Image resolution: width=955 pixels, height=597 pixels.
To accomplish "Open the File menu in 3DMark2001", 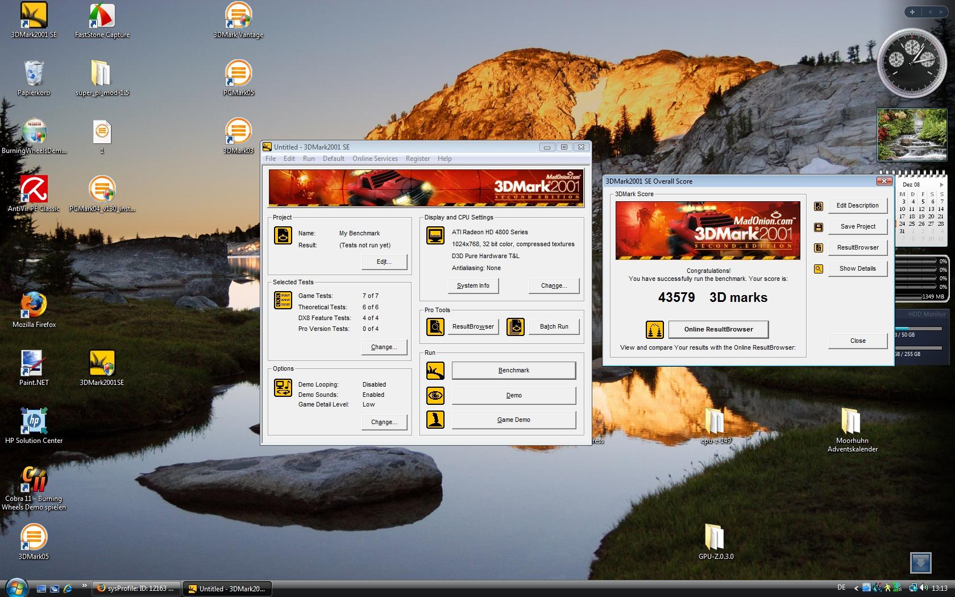I will coord(271,159).
